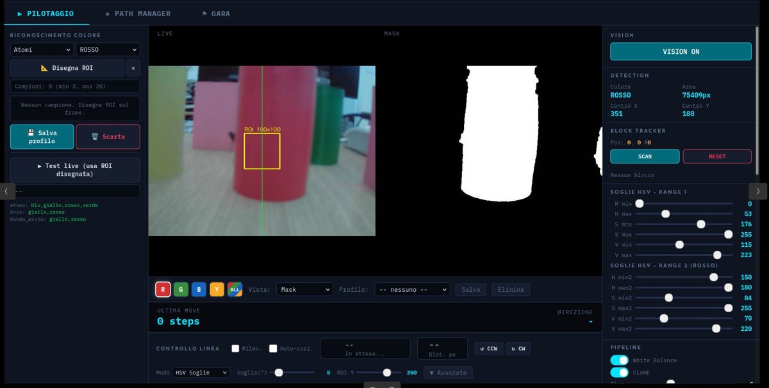The height and width of the screenshot is (388, 769).
Task: Select the blue B color filter
Action: pos(199,290)
